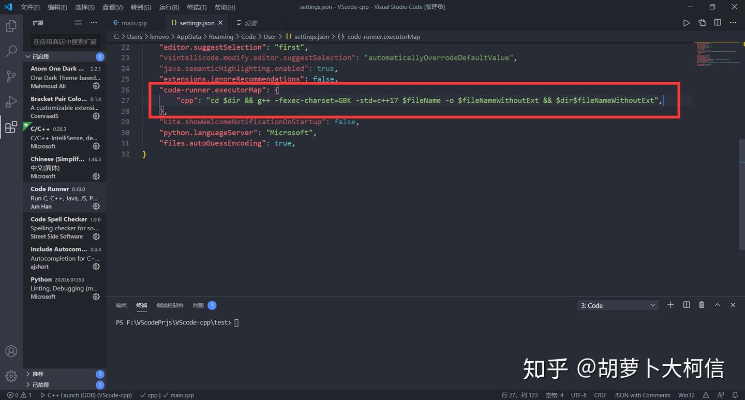Viewport: 745px width, 400px height.
Task: Maximize the terminal panel with the chevron icon
Action: (x=718, y=305)
